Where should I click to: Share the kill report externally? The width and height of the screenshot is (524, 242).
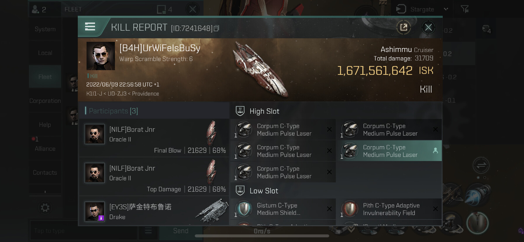(x=404, y=27)
